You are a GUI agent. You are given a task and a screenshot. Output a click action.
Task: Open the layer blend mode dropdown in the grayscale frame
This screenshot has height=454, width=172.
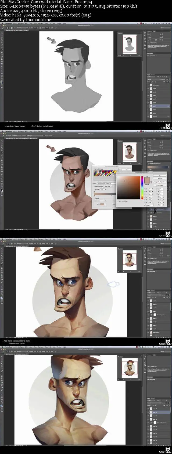point(154,79)
